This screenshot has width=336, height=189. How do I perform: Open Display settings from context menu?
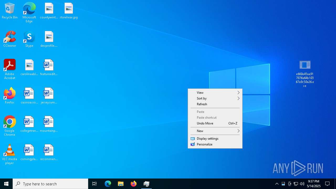(215, 139)
